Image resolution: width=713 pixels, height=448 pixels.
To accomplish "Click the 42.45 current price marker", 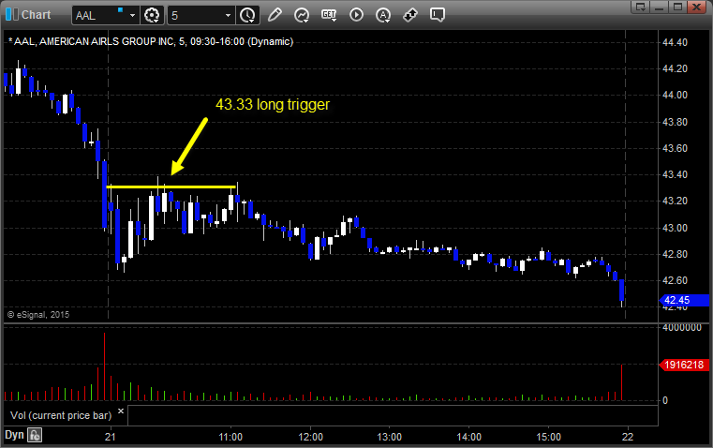I will click(684, 300).
